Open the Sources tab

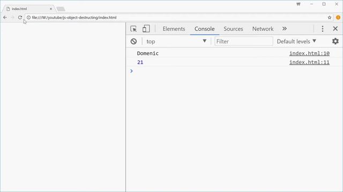[x=233, y=29]
